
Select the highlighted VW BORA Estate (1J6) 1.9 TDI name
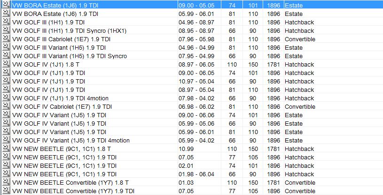coord(55,5)
